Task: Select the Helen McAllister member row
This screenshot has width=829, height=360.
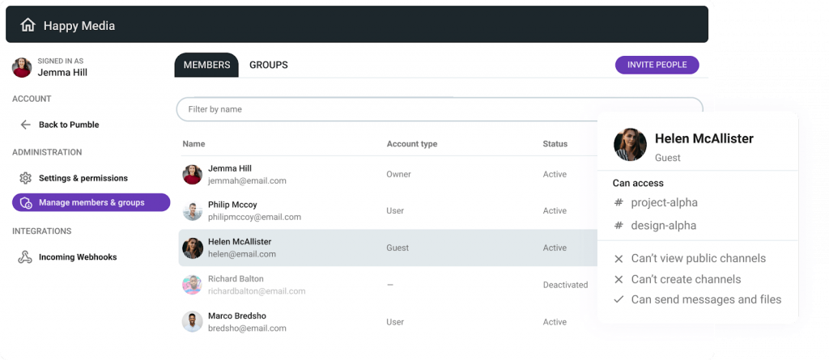Action: (x=388, y=248)
